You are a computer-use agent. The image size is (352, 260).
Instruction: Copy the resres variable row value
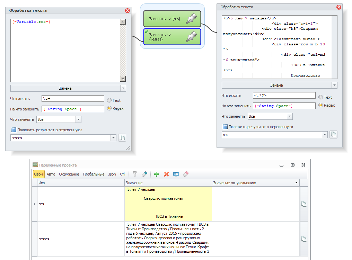click(303, 239)
